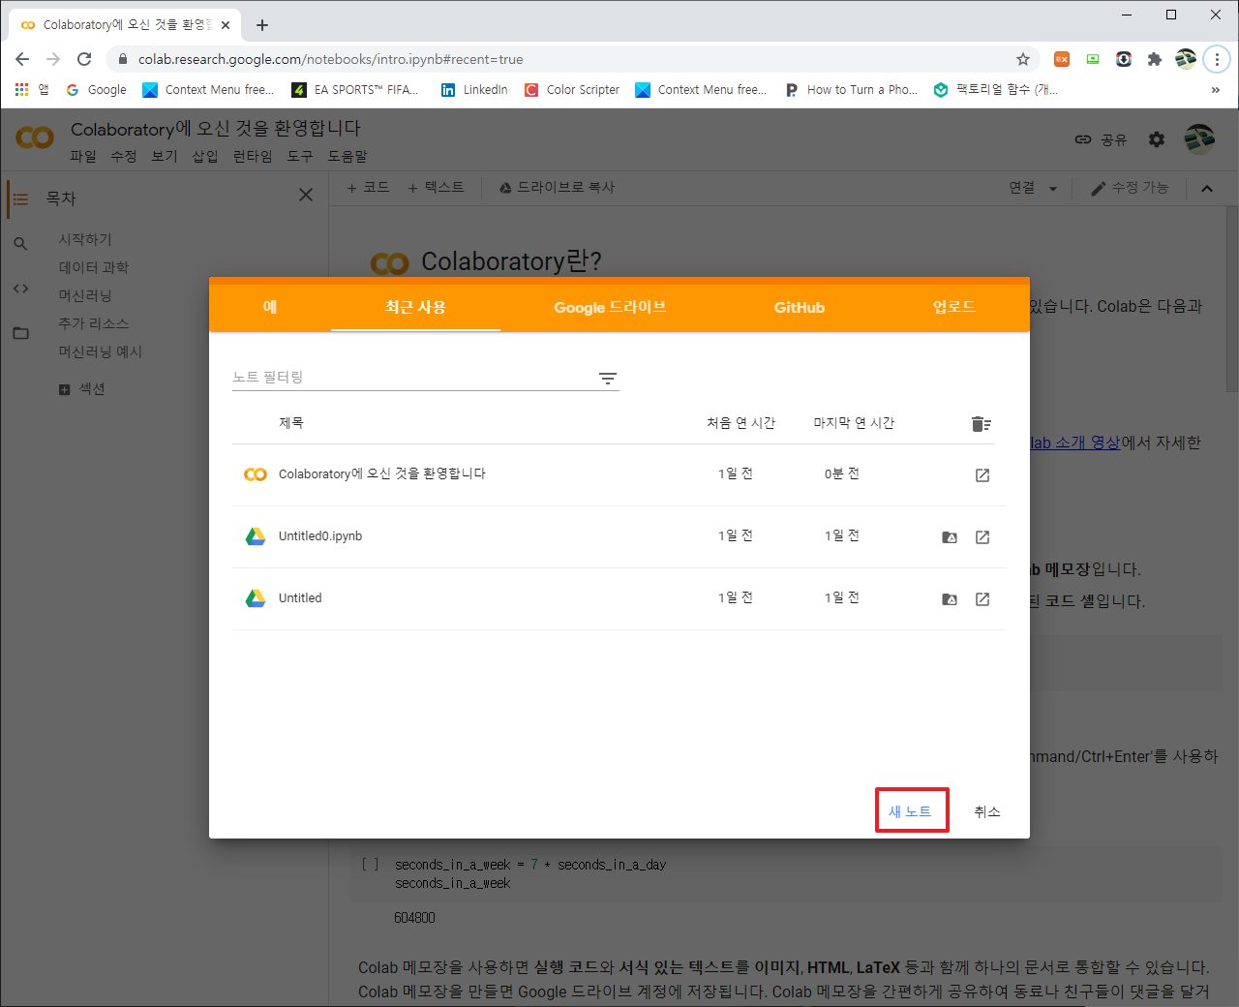Viewport: 1239px width, 1007px height.
Task: Open the 도구 menu
Action: click(x=300, y=156)
